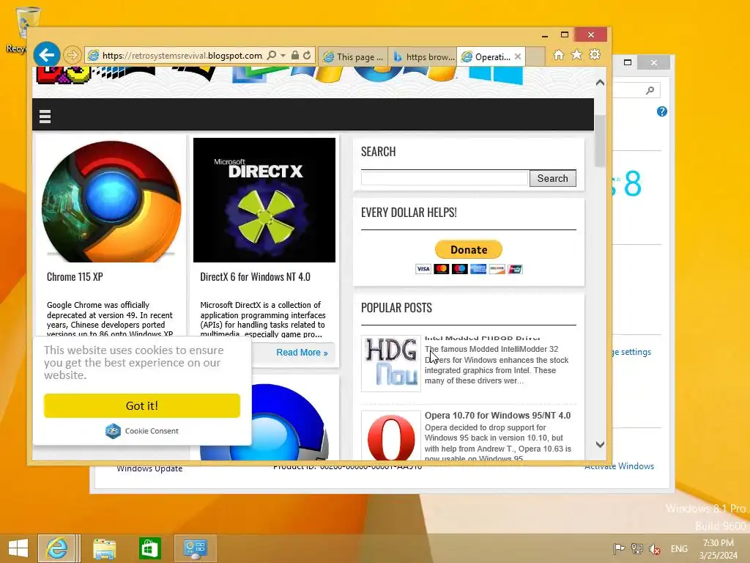
Task: Open Favorites with the star icon
Action: (x=577, y=55)
